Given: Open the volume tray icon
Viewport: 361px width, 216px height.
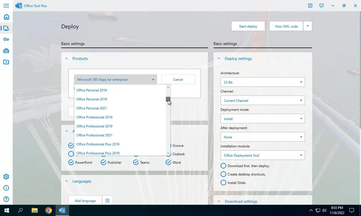Looking at the screenshot, I should click(x=324, y=210).
